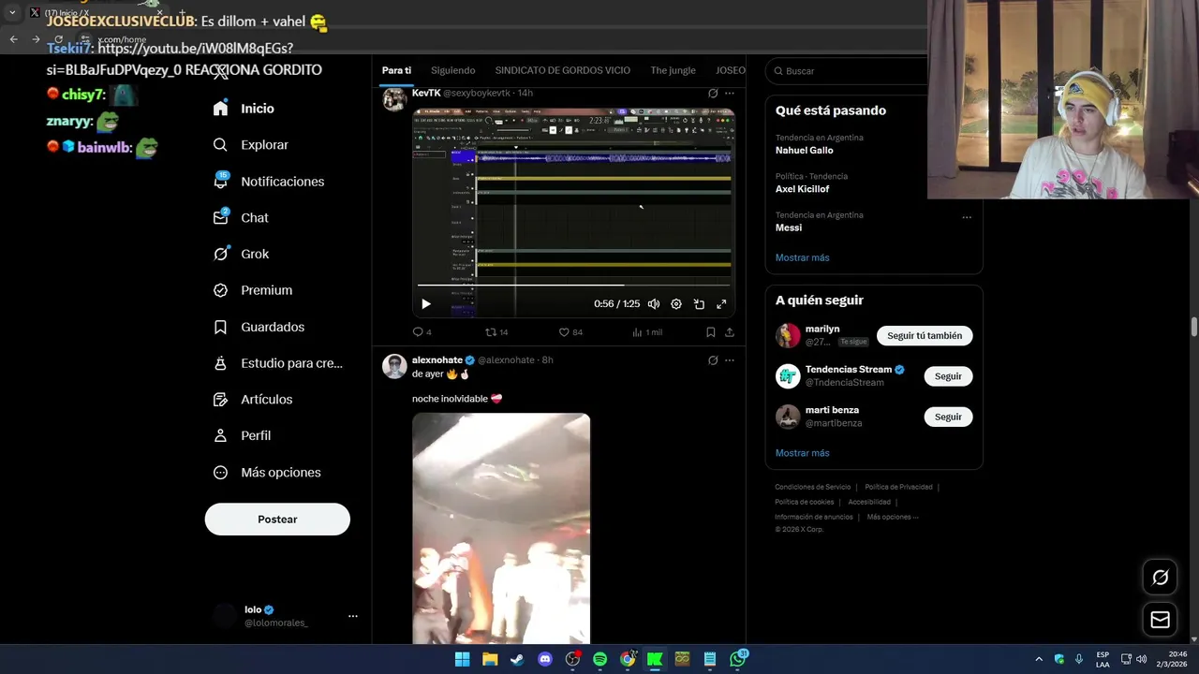Open floating messages envelope button
This screenshot has width=1199, height=674.
click(1160, 620)
